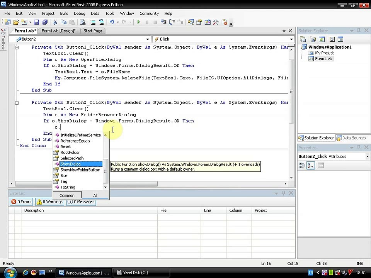Open the Solution Explorer toolbar icon
The height and width of the screenshot is (278, 371).
click(191, 22)
